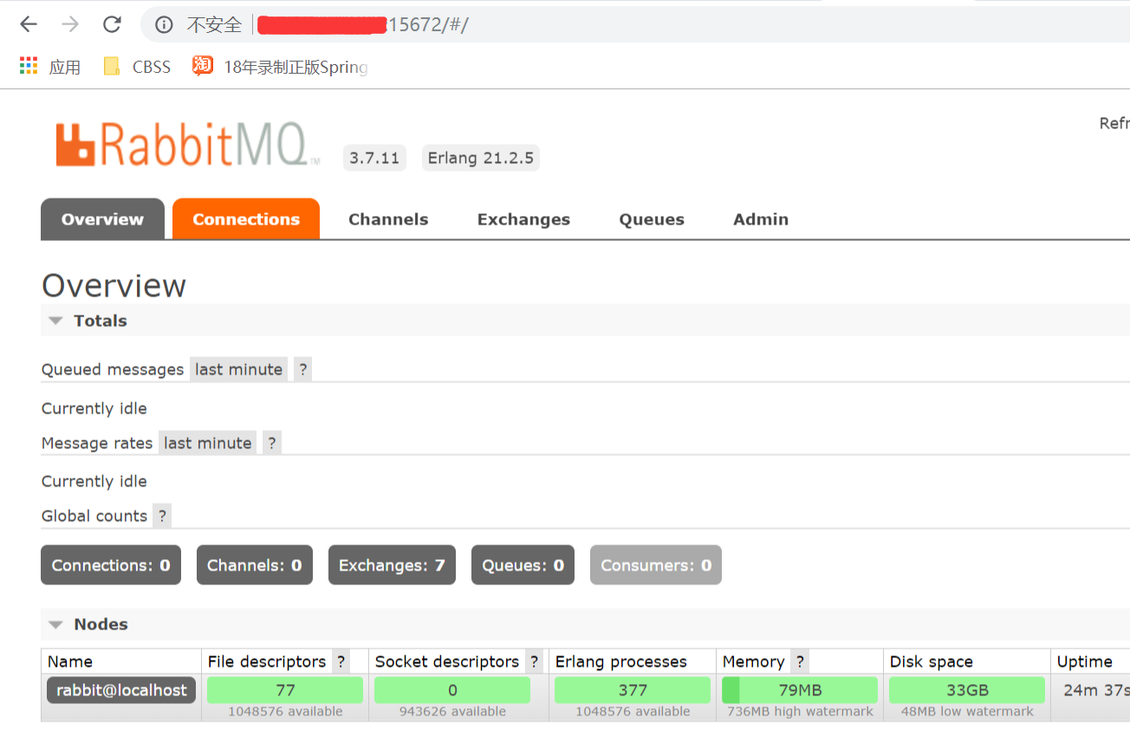
Task: Open the Admin tab
Action: click(x=760, y=218)
